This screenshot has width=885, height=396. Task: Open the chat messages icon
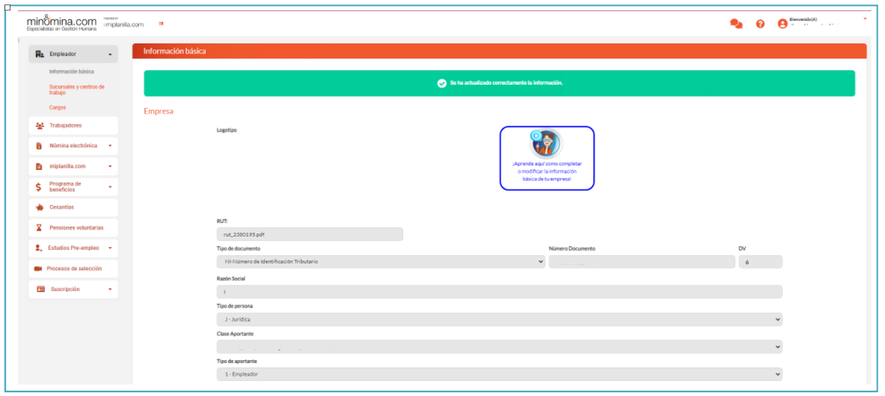(x=736, y=24)
